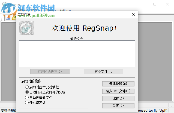Viewport: 174px width, 113px height.
Task: Click the '最近文档' label
Action: tap(77, 39)
